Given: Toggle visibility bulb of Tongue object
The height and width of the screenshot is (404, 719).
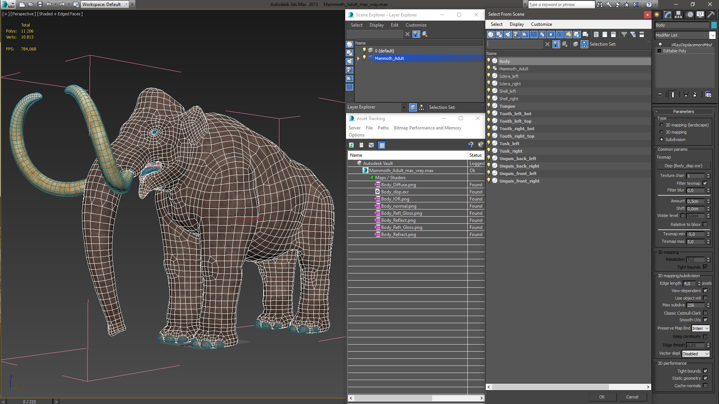Looking at the screenshot, I should coord(489,106).
